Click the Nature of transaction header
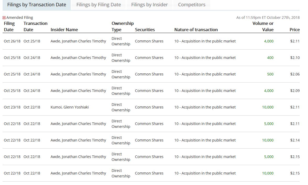This screenshot has width=308, height=185. tap(196, 30)
